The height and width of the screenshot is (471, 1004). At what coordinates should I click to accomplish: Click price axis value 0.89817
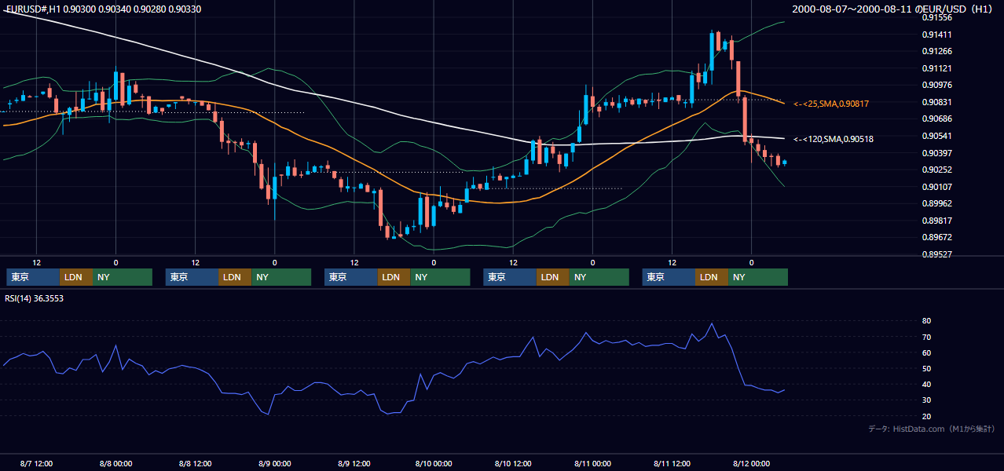[x=937, y=221]
